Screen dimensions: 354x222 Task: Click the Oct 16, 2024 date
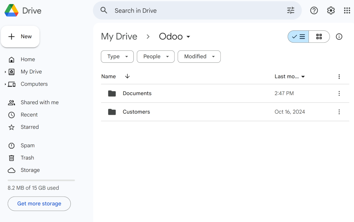pyautogui.click(x=290, y=112)
